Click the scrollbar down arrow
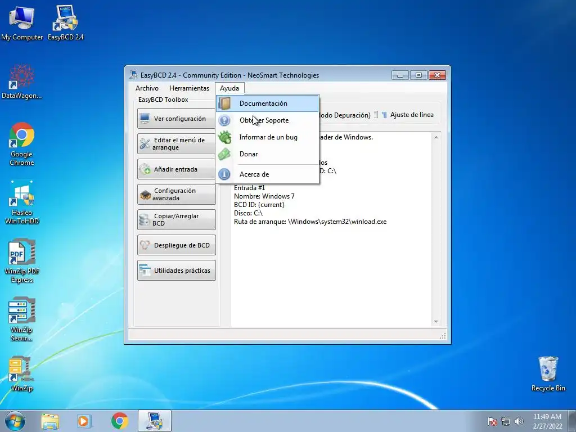 click(436, 322)
